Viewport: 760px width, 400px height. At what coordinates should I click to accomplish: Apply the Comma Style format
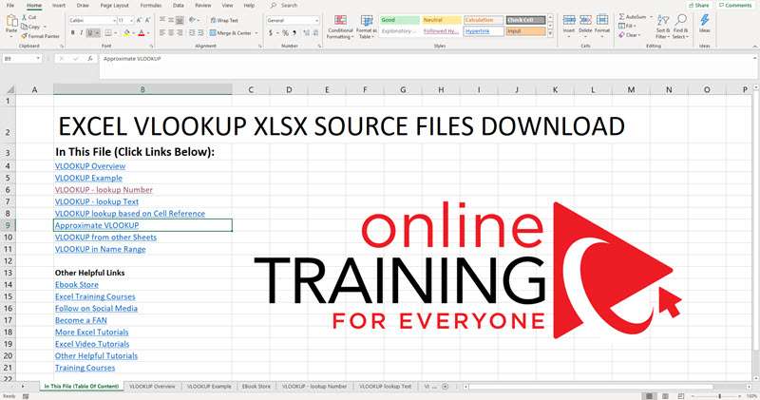point(294,33)
